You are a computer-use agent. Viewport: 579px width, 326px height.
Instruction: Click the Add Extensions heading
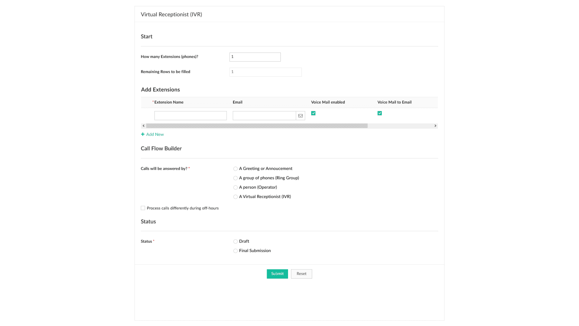160,90
